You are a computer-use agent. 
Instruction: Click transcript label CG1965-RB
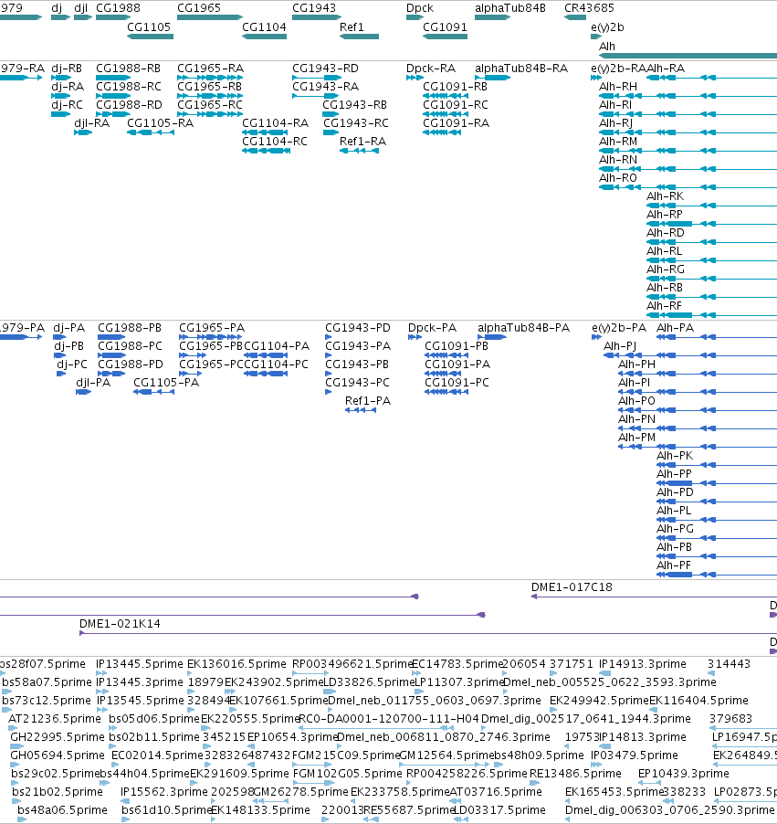pyautogui.click(x=210, y=87)
